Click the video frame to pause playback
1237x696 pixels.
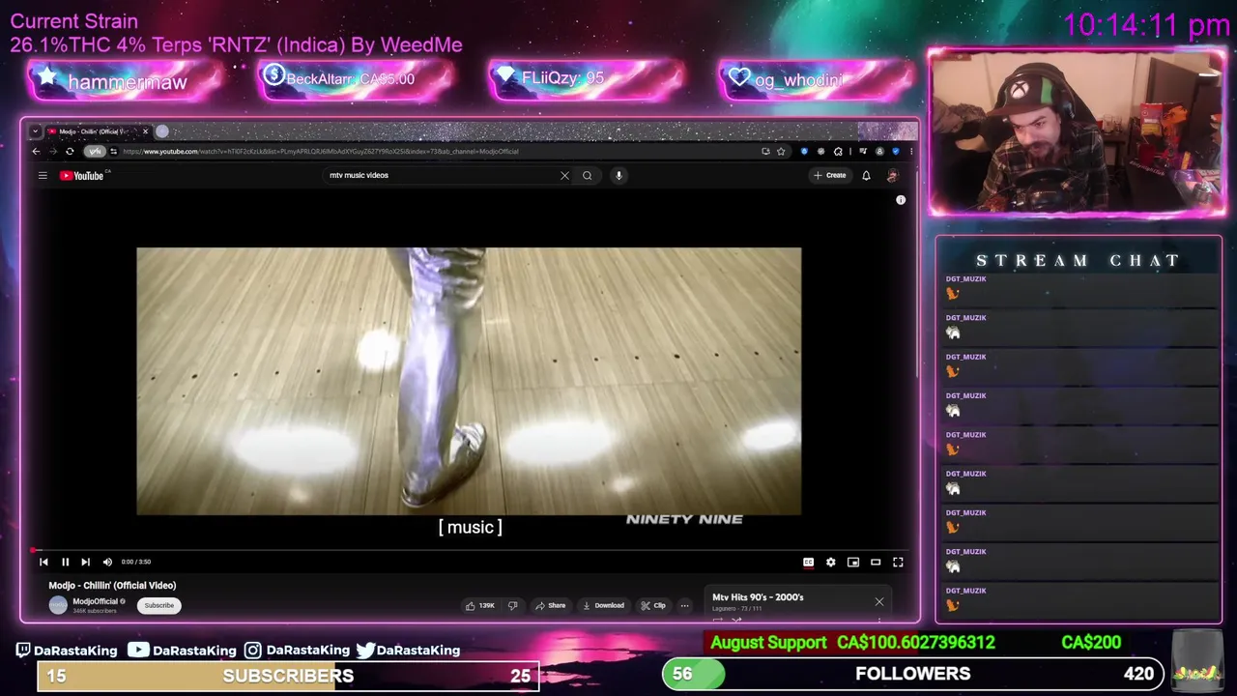469,381
